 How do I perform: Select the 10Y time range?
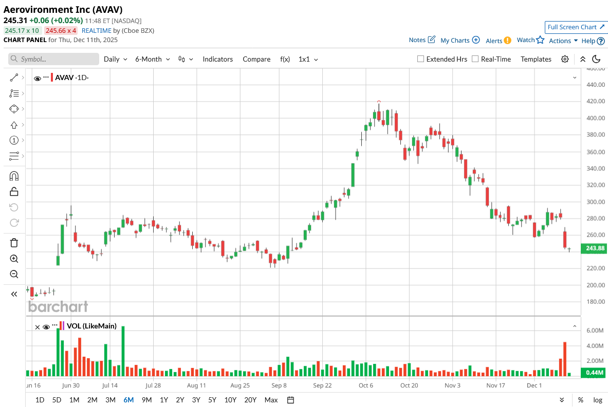pos(230,400)
